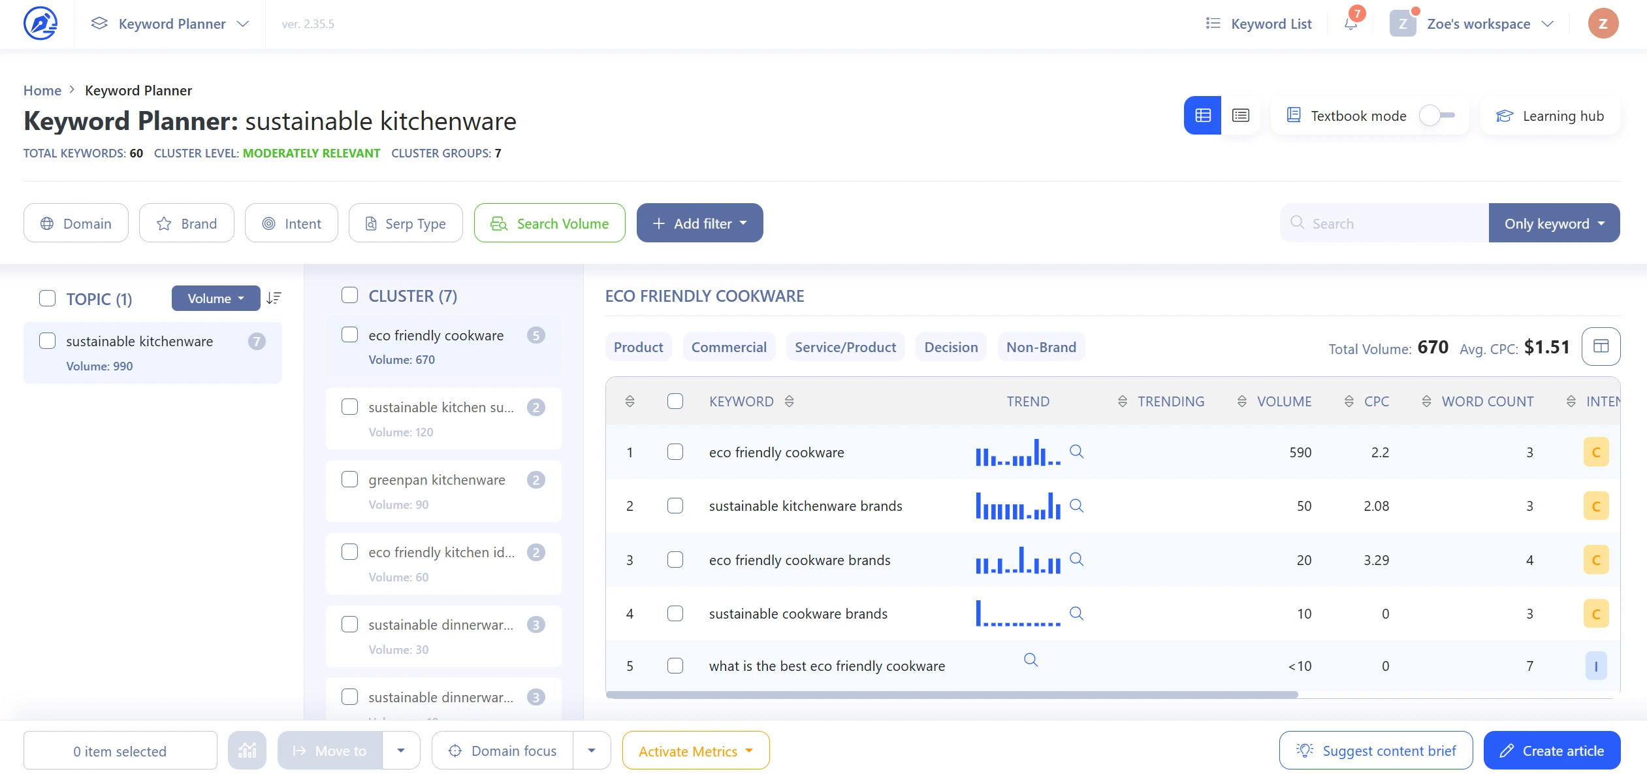This screenshot has width=1647, height=778.
Task: Open the Domain focus dropdown arrow
Action: click(x=592, y=751)
